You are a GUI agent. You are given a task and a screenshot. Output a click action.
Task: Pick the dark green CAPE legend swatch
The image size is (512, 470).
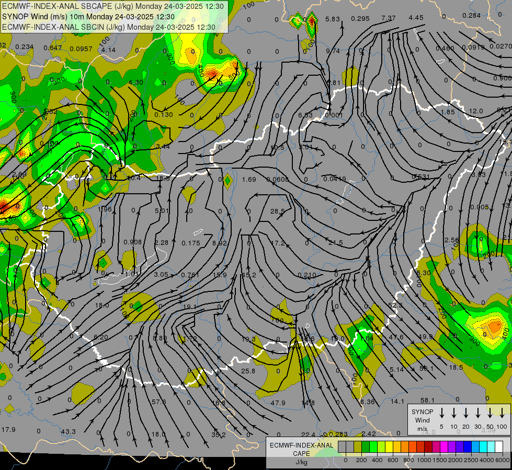coord(366,447)
